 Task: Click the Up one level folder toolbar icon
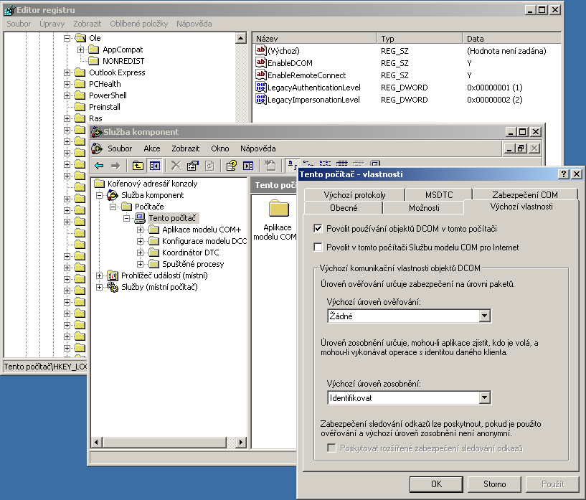click(x=138, y=166)
